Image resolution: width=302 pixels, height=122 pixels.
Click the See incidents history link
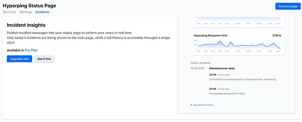(203, 105)
